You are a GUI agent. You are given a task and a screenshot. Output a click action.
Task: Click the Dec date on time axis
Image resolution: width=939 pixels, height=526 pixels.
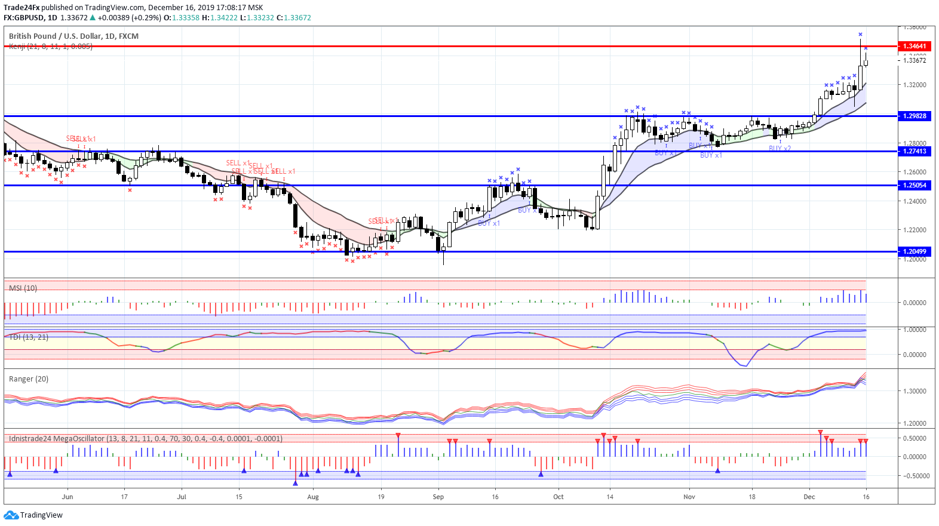click(x=809, y=497)
